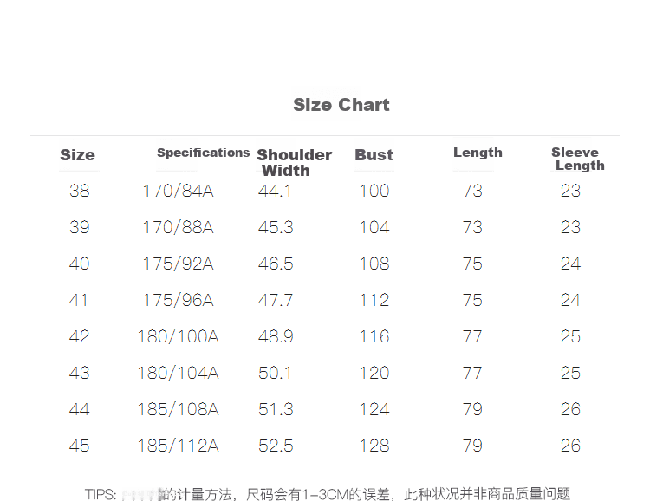Screen dimensions: 650x501
Task: Select specification 185/108A
Action: 178,409
